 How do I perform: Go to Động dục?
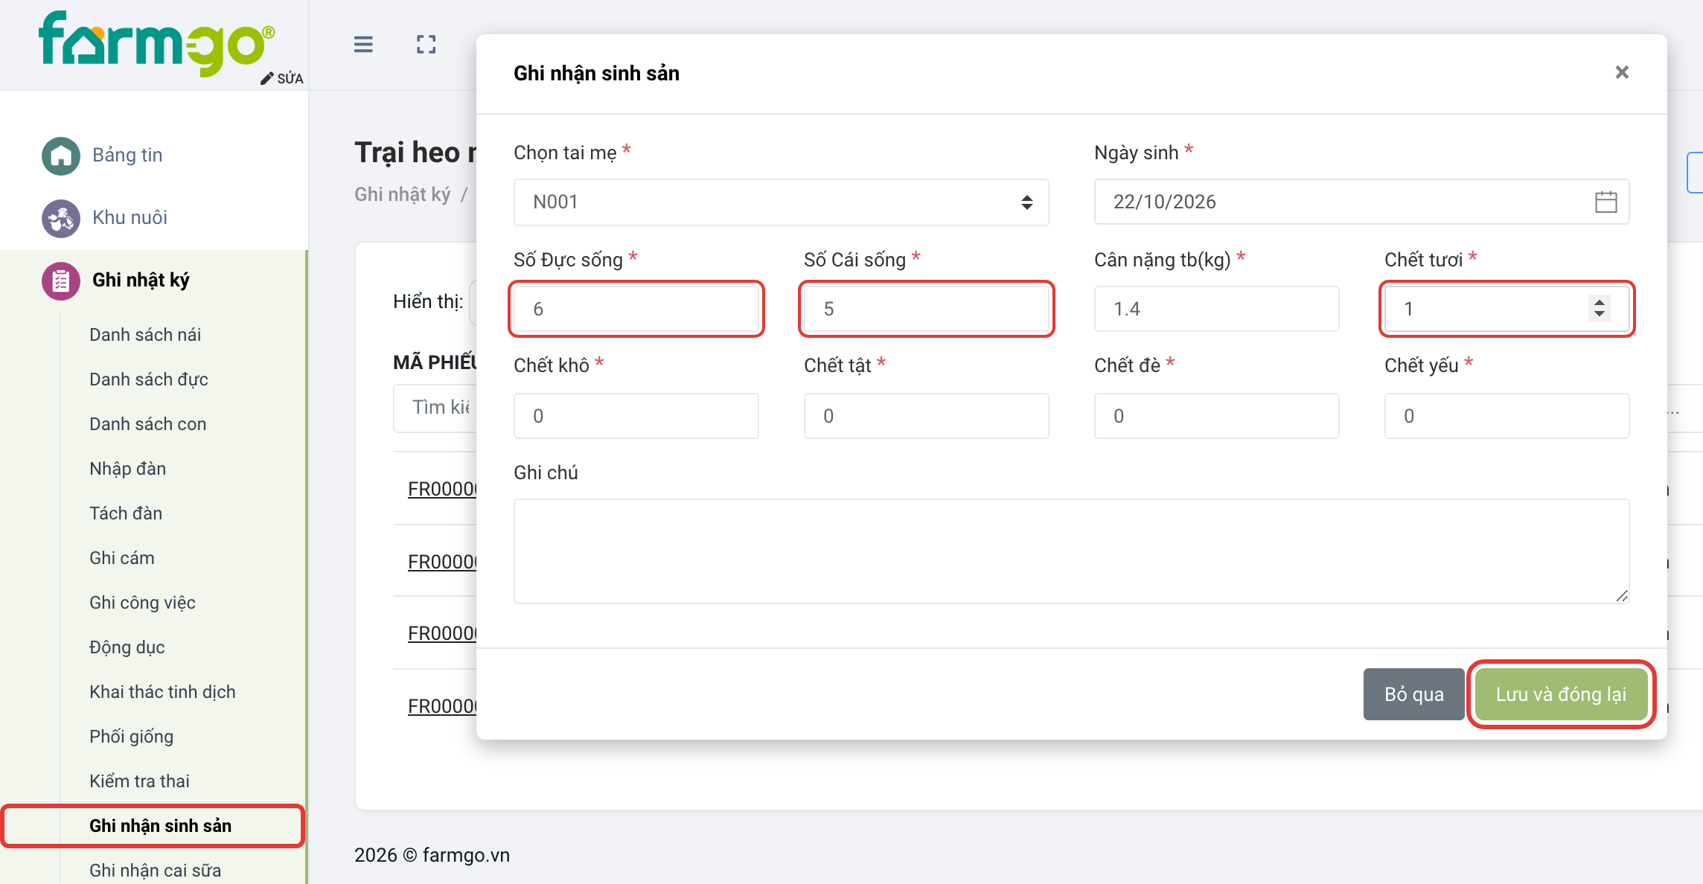[127, 647]
